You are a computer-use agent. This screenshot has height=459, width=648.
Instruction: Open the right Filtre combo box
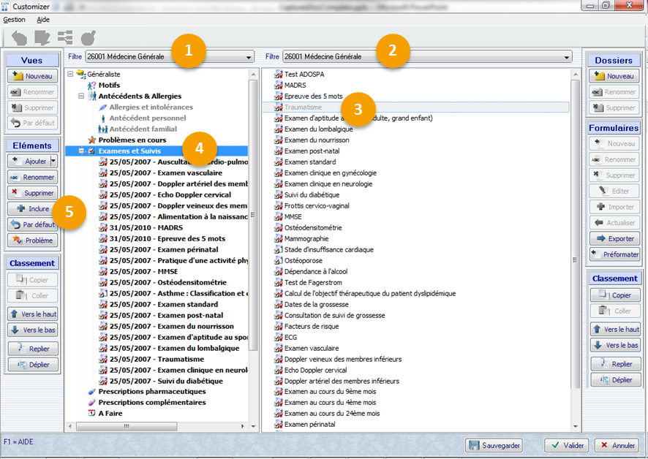tap(567, 57)
